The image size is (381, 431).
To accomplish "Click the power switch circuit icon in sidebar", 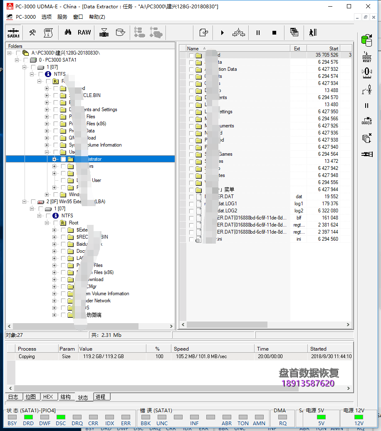I will pos(366,89).
